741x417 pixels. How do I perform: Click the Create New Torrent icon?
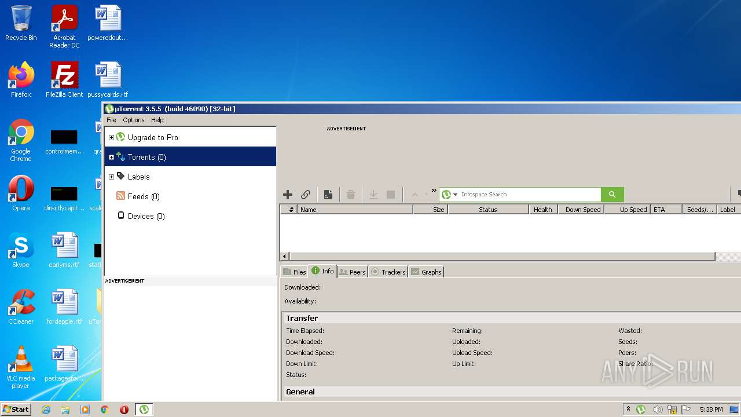pyautogui.click(x=328, y=195)
